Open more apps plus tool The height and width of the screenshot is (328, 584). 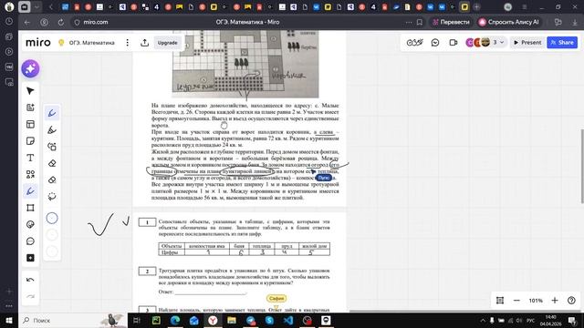(x=30, y=258)
